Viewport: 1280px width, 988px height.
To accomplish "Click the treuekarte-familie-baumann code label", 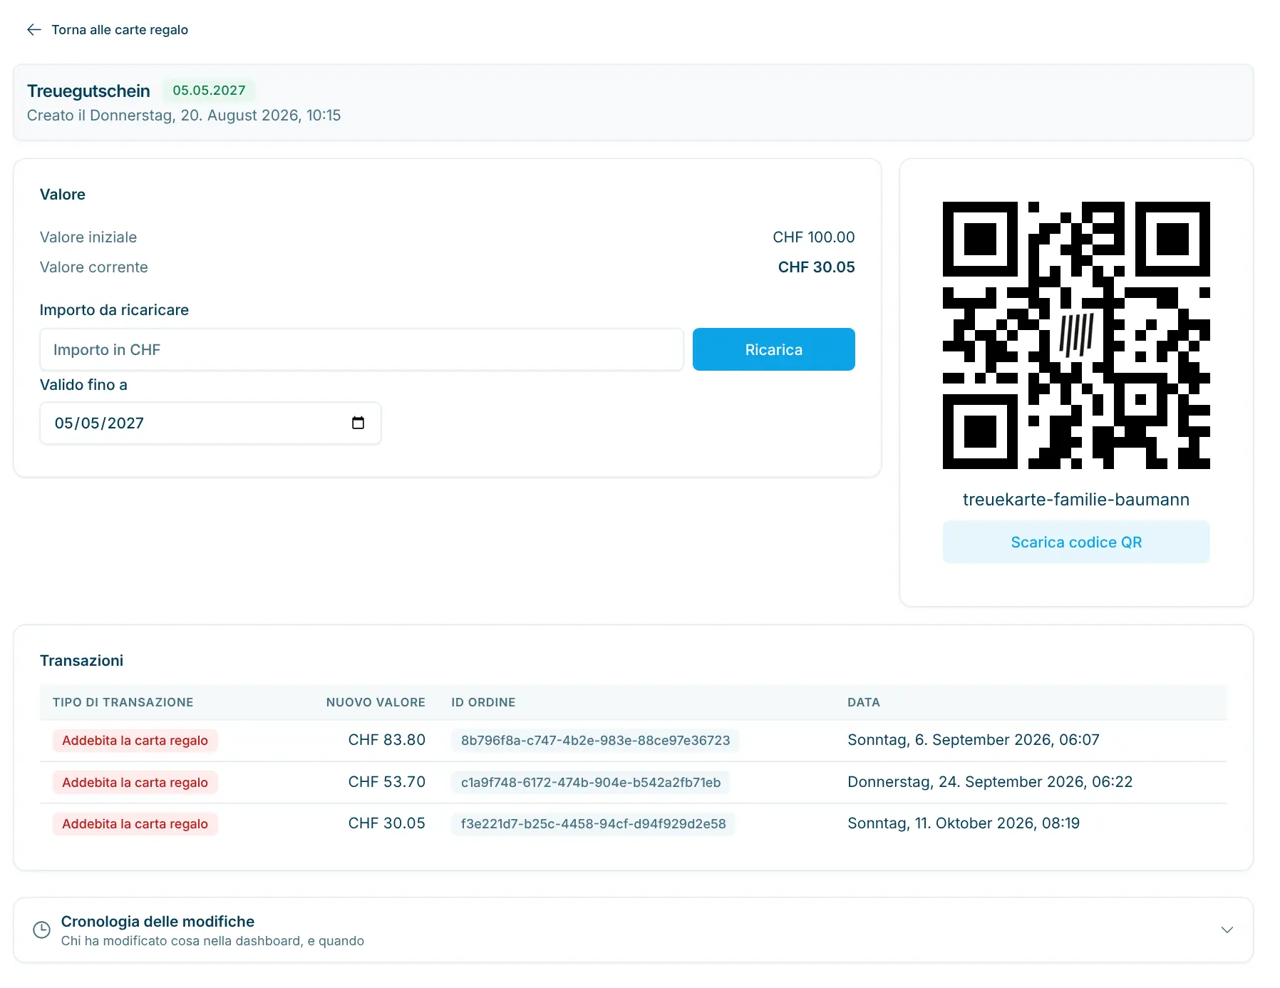I will tap(1075, 499).
